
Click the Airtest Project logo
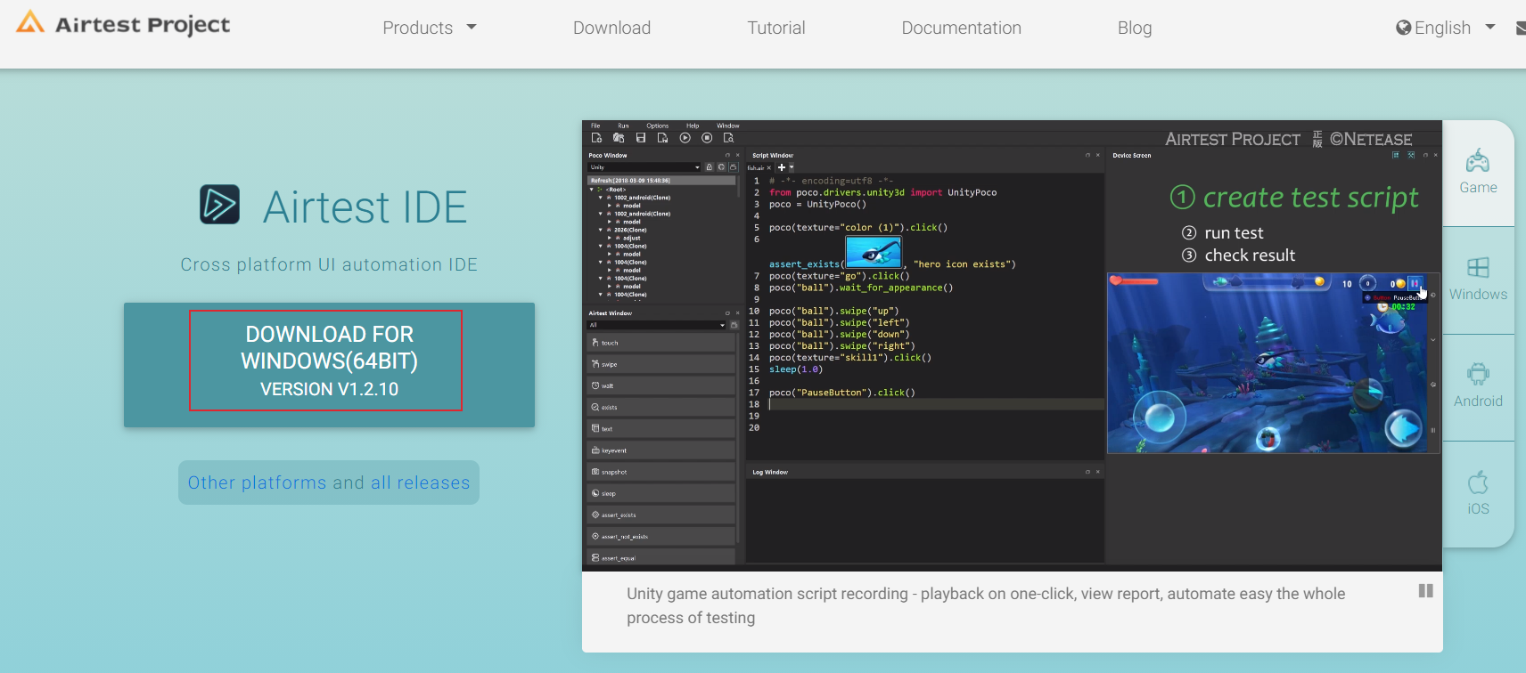click(123, 24)
